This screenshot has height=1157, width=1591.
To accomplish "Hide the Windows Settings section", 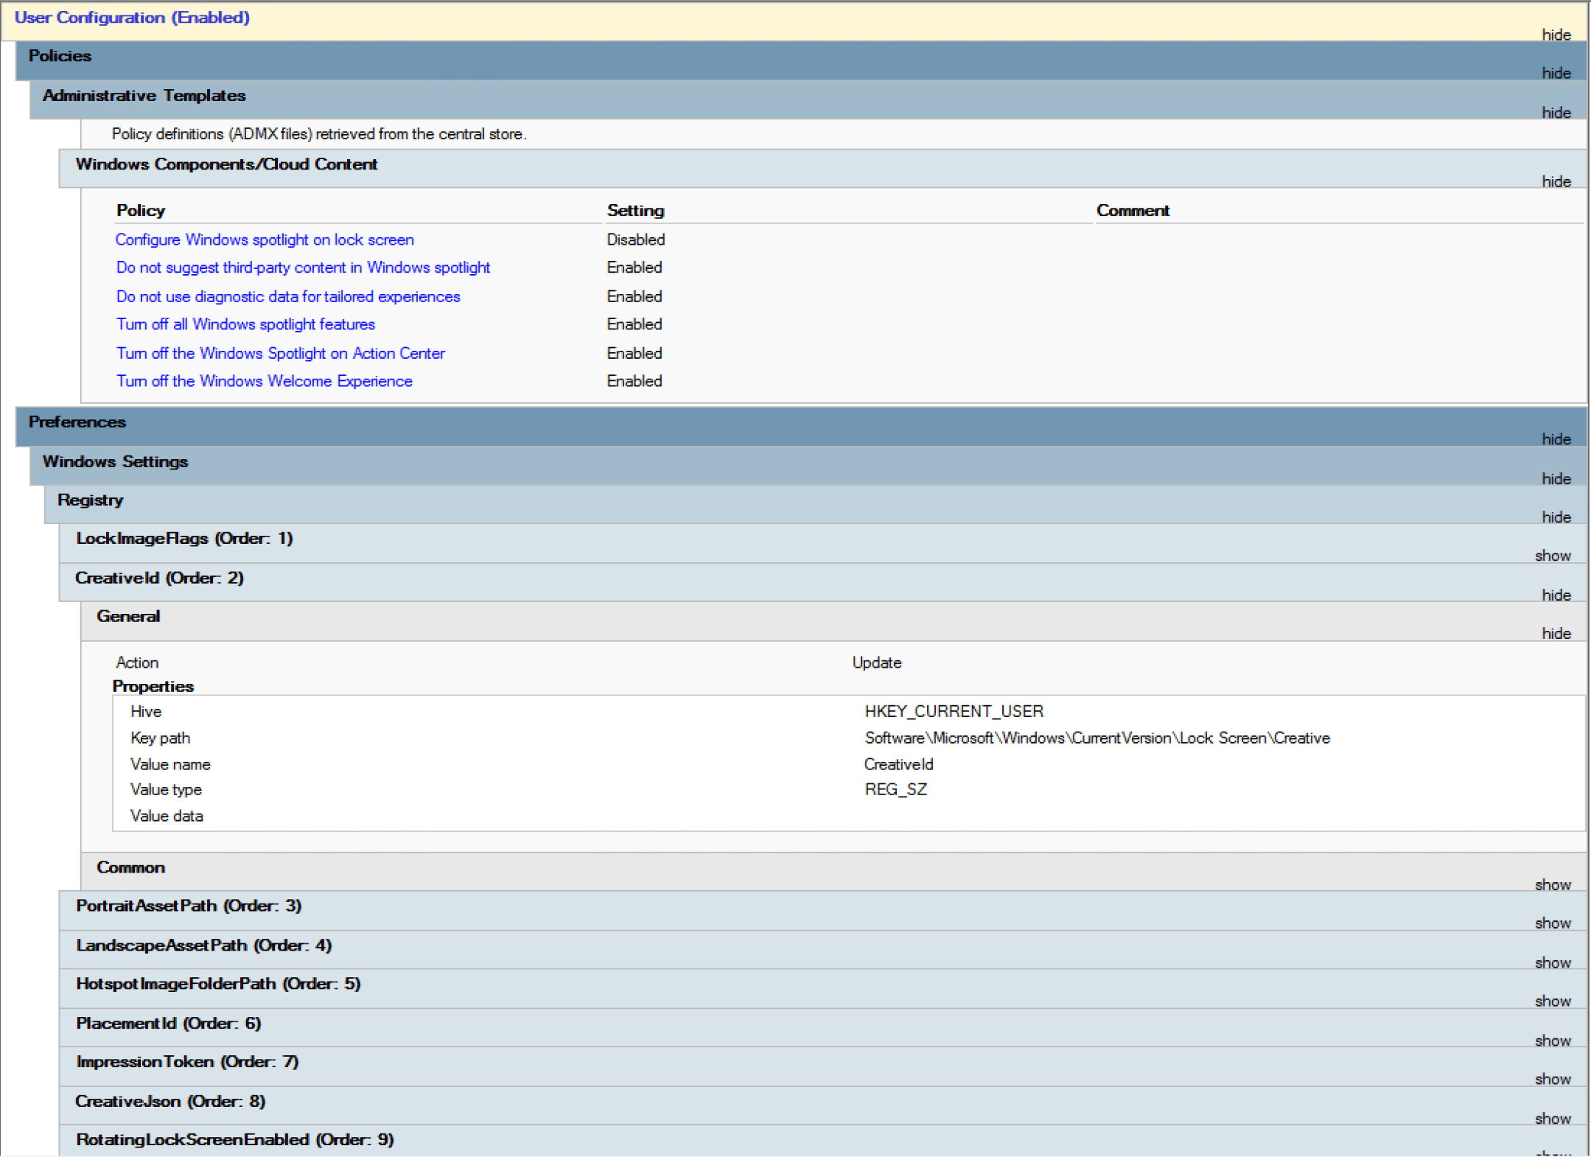I will (1555, 479).
